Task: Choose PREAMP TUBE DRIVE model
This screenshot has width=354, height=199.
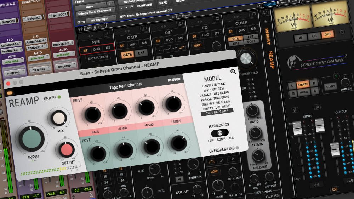Action: tap(215, 98)
